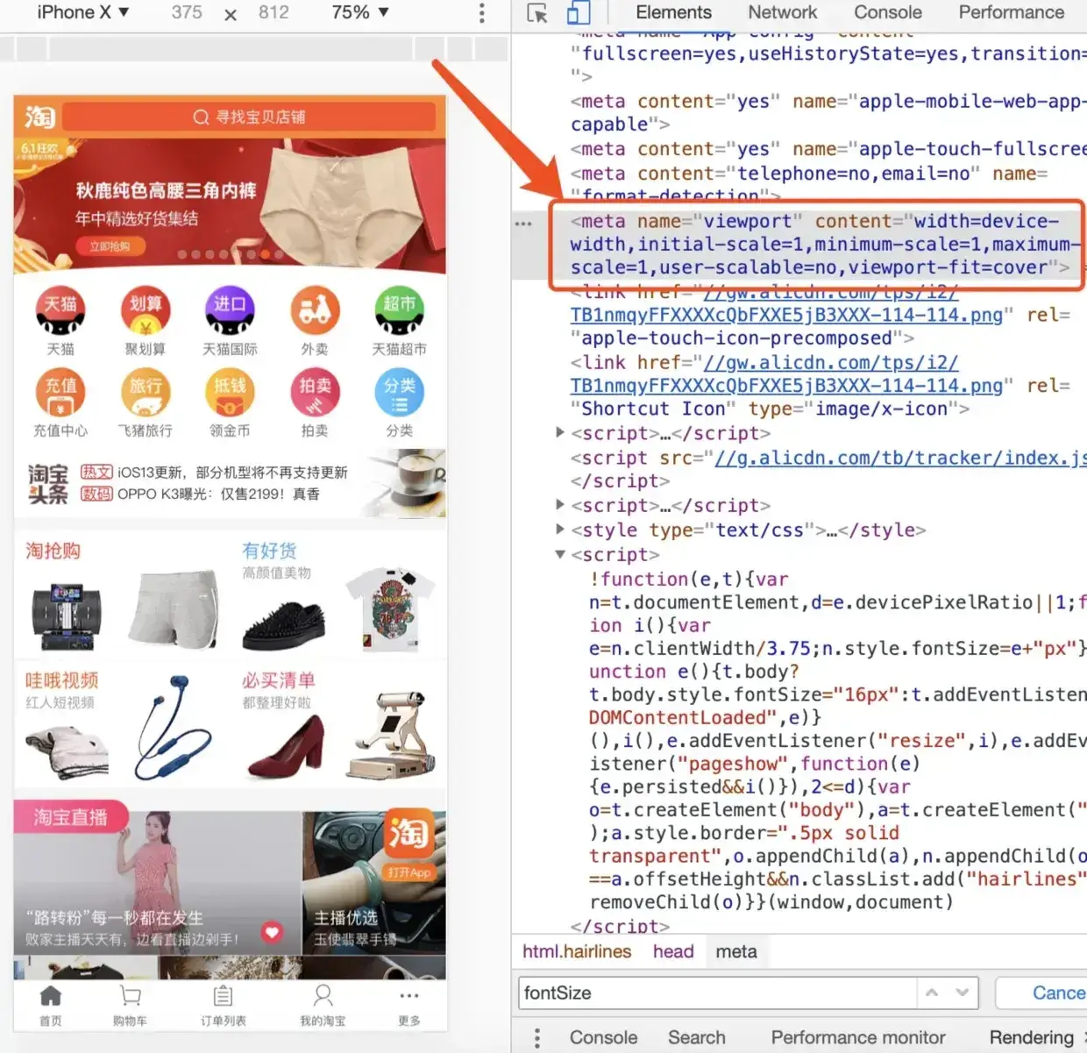Click the Taobao search box
Screen dimensions: 1087x1053
click(249, 117)
